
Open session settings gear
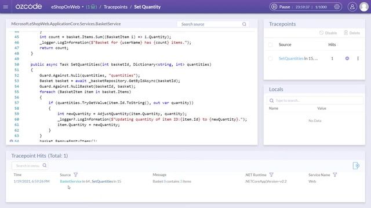point(337,7)
